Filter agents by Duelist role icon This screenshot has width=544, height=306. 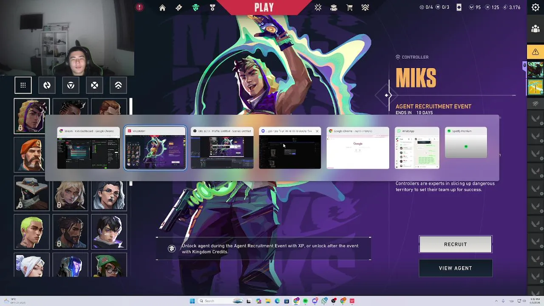pos(47,85)
